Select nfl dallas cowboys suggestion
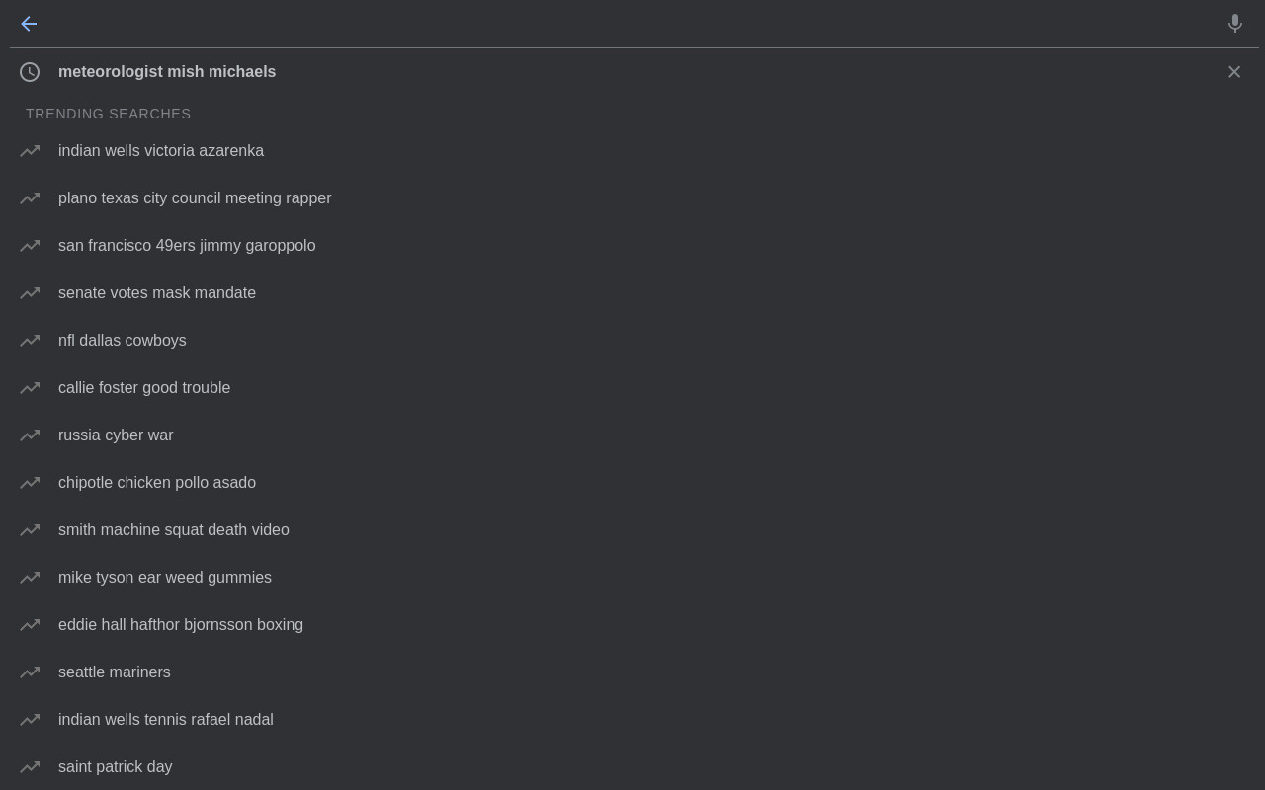 632,341
